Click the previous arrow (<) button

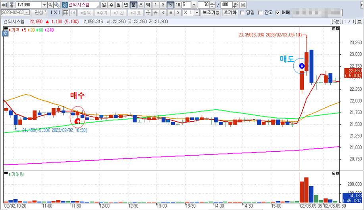[164, 13]
